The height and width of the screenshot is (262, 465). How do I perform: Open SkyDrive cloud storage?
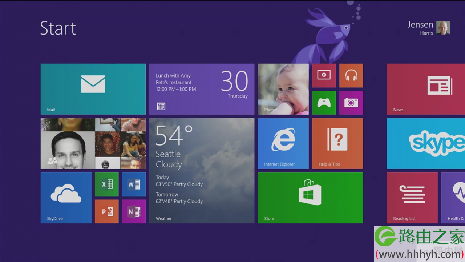(66, 198)
